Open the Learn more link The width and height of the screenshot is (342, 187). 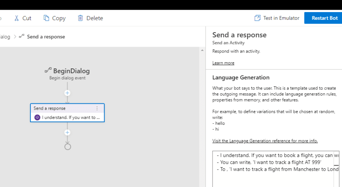click(x=223, y=63)
